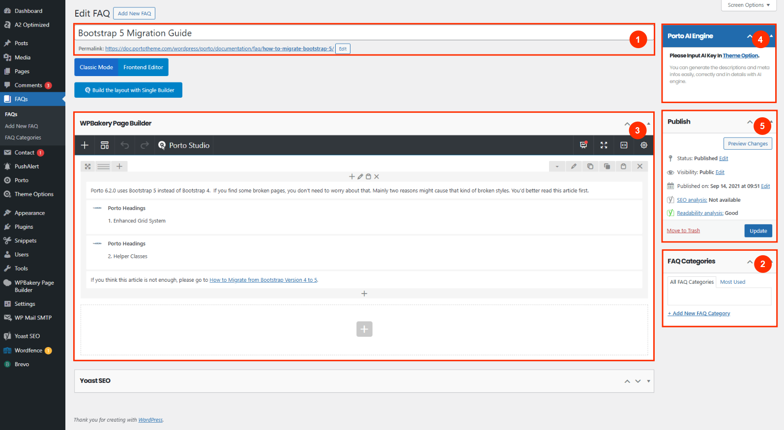Edit the published date Sep 14, 2021

pos(765,186)
